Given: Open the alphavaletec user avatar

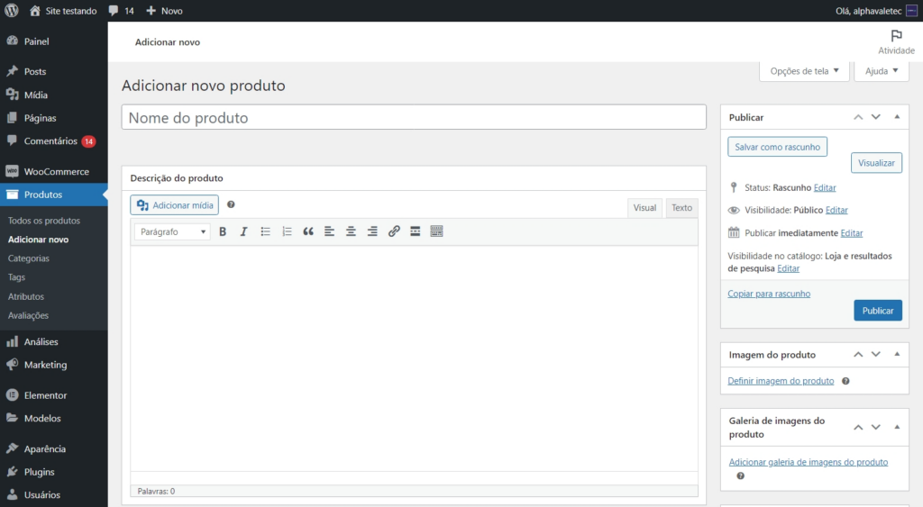Looking at the screenshot, I should click(x=911, y=11).
